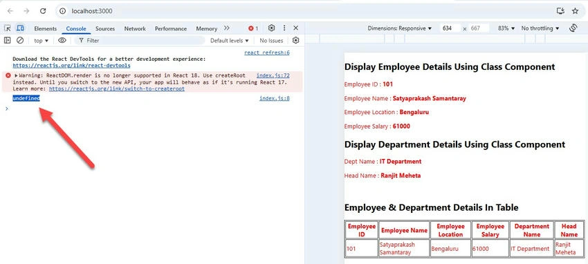Open console settings gear icon
This screenshot has width=588, height=264.
(296, 40)
